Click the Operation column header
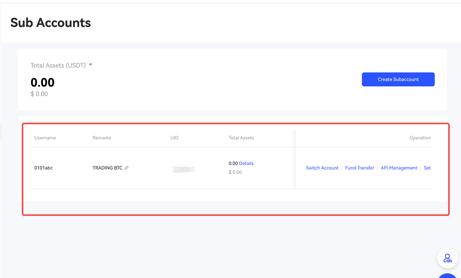Screen dimensions: 461x278 (420, 138)
